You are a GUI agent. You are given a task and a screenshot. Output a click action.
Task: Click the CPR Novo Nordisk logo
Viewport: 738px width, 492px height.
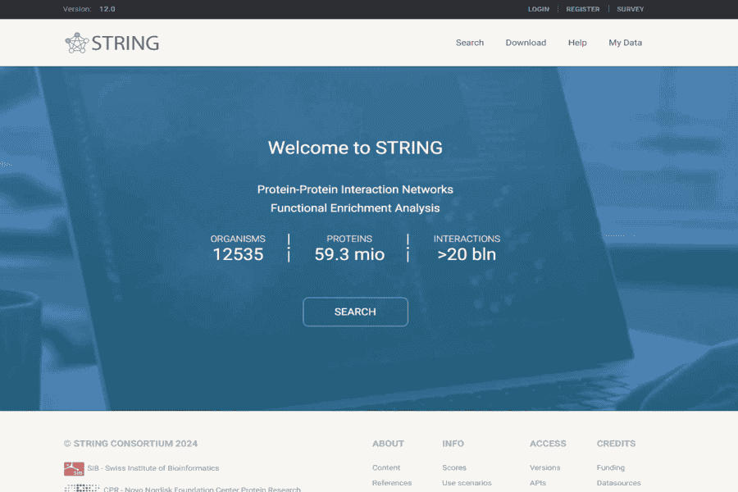tap(82, 488)
